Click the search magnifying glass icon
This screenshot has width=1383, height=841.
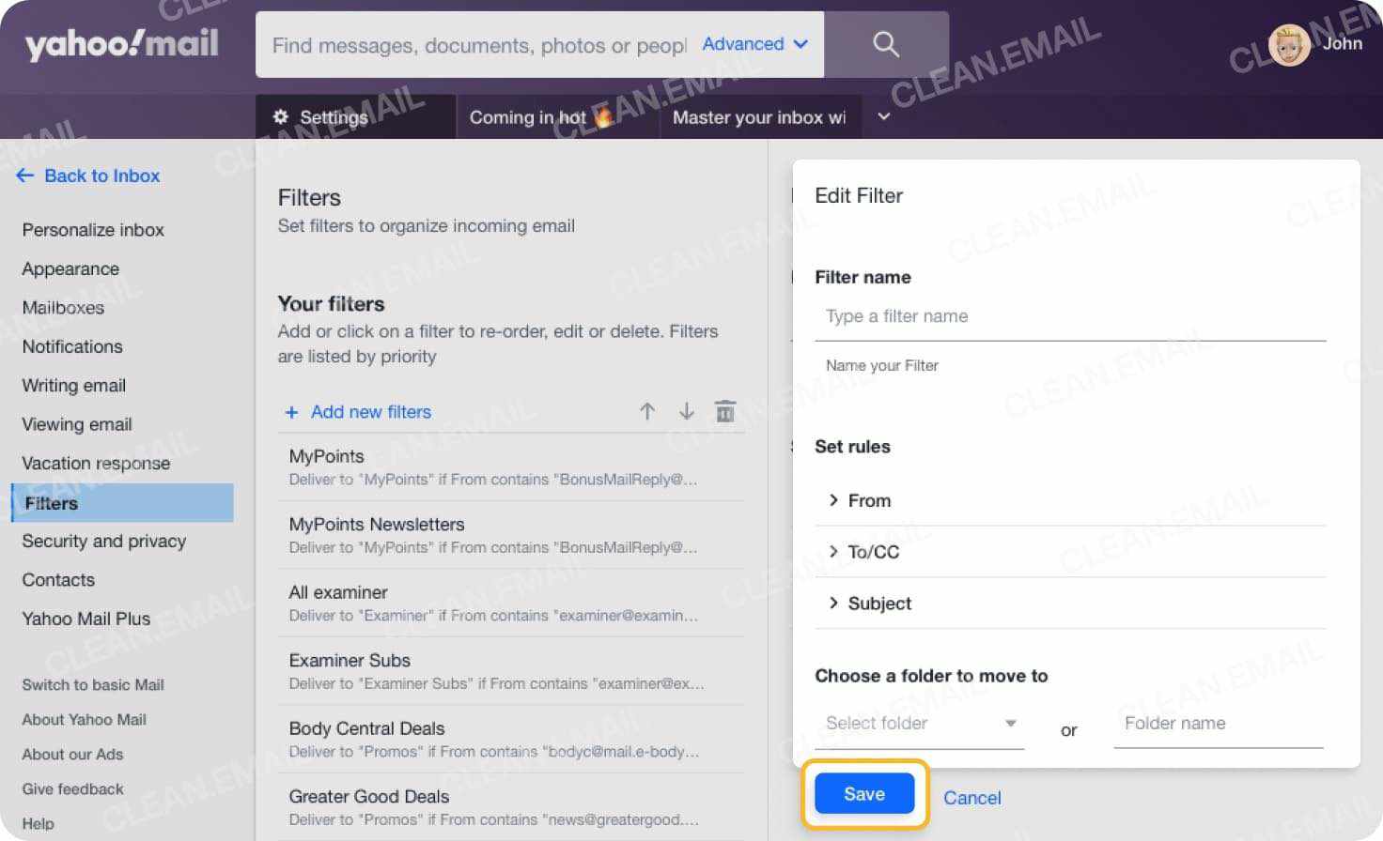(884, 44)
